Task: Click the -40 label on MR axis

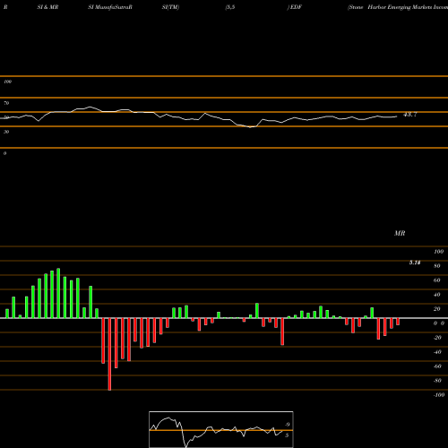Action: [x=437, y=352]
